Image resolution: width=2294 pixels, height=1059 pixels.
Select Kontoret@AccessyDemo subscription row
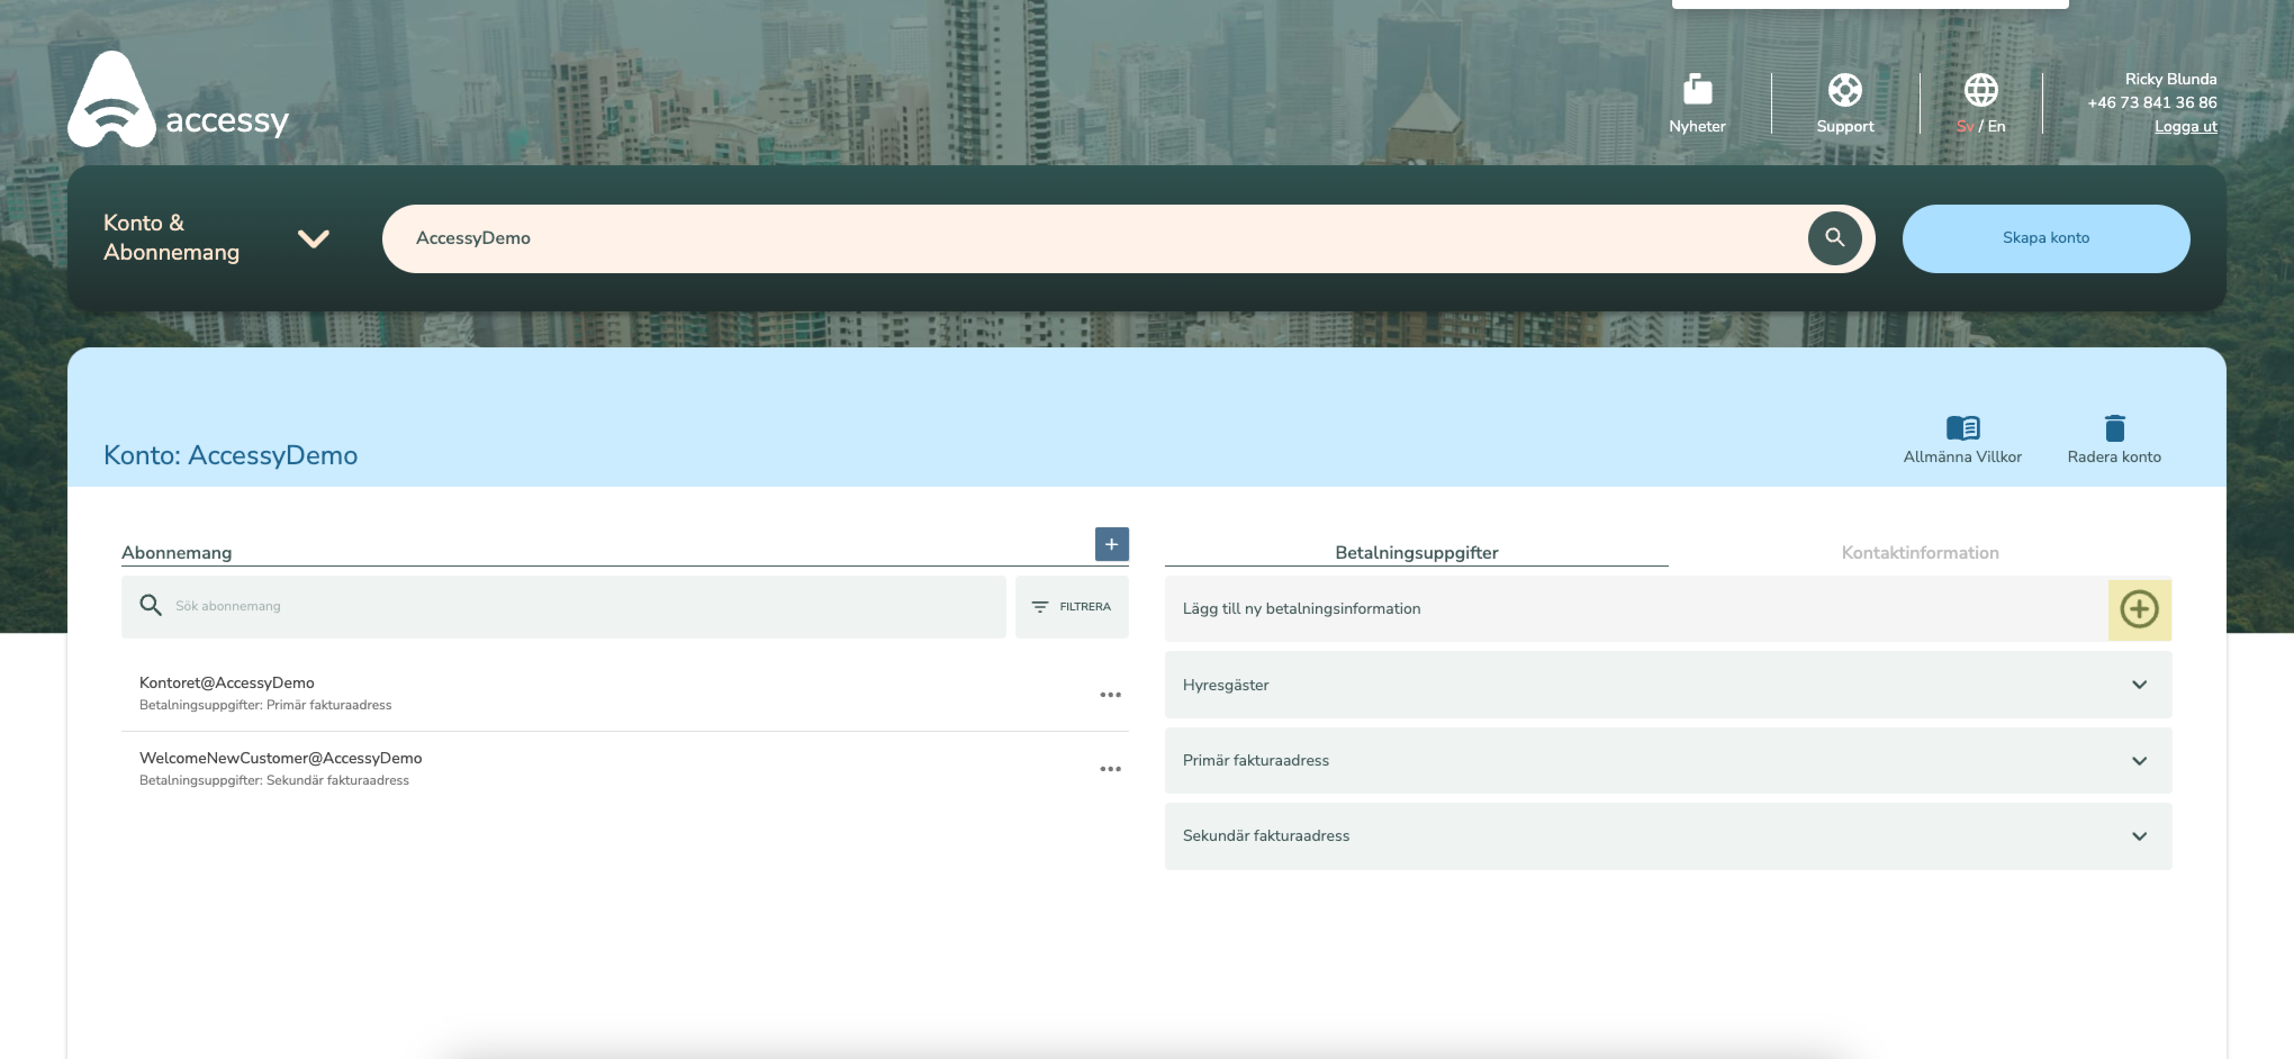point(624,693)
